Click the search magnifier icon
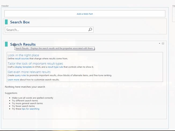 click(x=90, y=29)
